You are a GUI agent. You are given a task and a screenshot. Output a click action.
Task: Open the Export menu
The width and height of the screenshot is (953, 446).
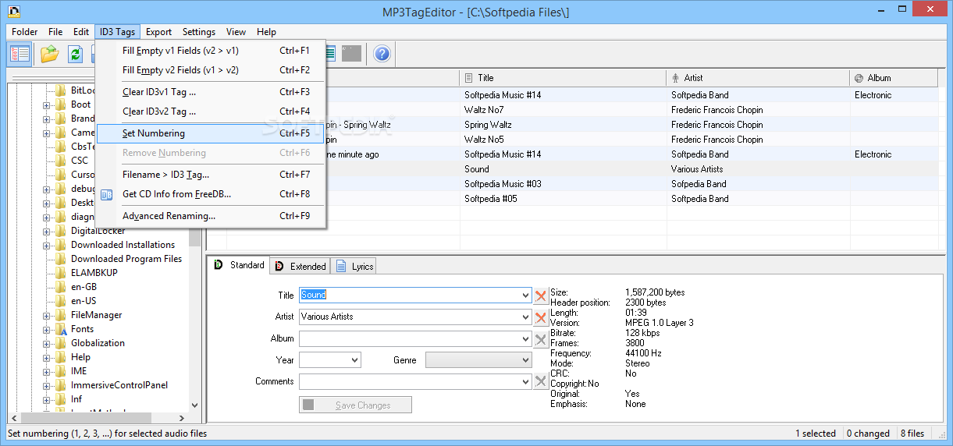pyautogui.click(x=158, y=32)
